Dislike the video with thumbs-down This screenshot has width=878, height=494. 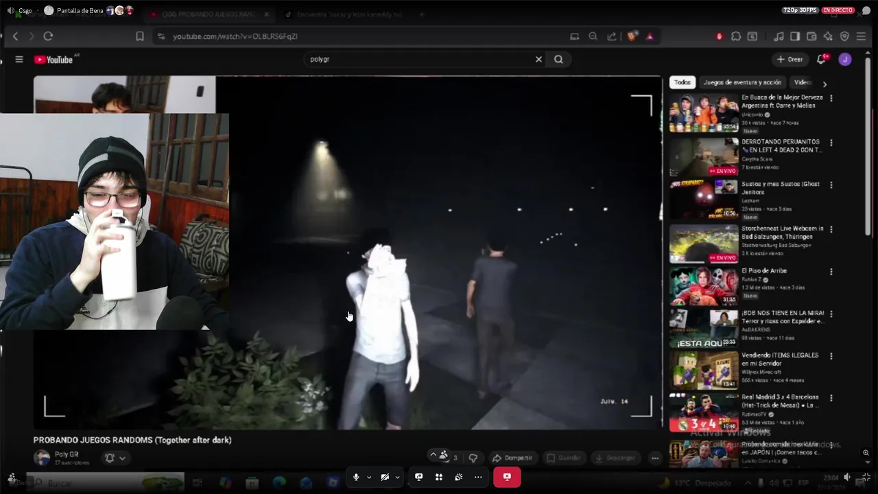473,458
